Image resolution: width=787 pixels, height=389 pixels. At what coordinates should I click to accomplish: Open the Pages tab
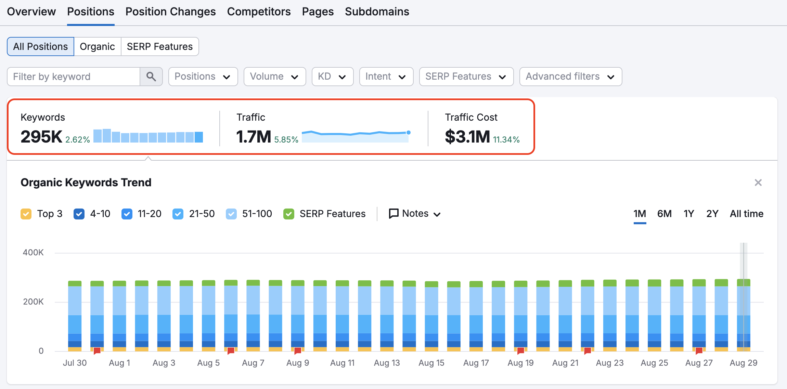318,12
